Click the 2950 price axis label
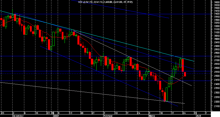This screenshot has height=117, width=220. pos(217,42)
